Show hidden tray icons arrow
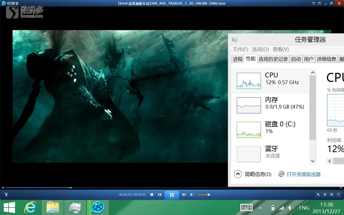 260,208
